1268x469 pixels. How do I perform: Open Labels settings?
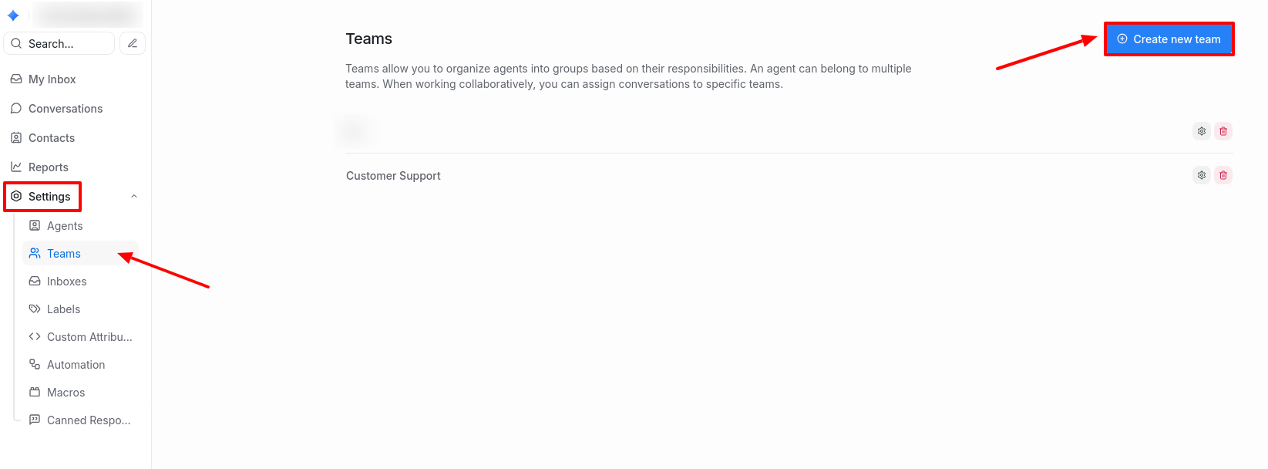tap(63, 309)
